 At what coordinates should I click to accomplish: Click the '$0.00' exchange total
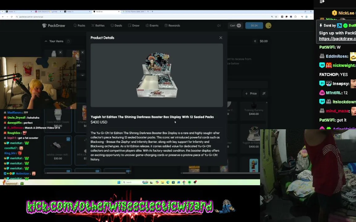(264, 41)
